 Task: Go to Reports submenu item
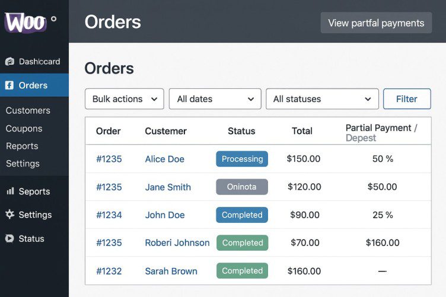[x=22, y=146]
